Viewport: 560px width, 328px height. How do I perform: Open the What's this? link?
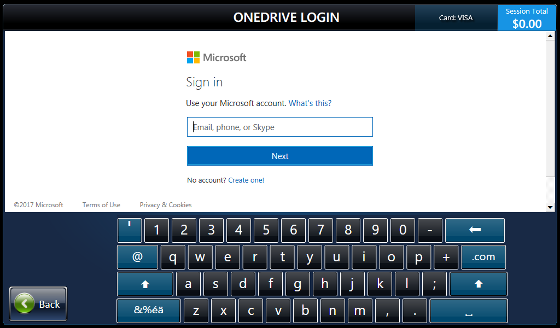[310, 103]
